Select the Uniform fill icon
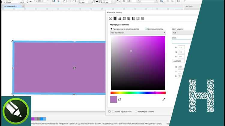 [x=115, y=19]
